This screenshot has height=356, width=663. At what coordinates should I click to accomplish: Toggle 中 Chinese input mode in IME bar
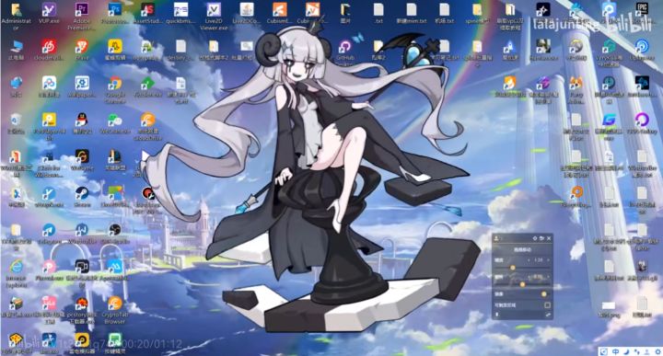[616, 351]
